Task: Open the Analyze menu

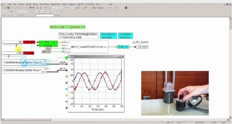Action: [29, 4]
